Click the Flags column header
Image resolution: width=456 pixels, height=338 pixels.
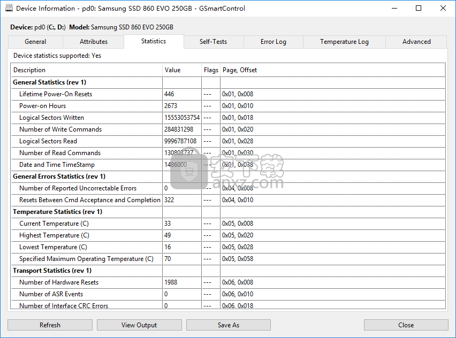pos(211,70)
